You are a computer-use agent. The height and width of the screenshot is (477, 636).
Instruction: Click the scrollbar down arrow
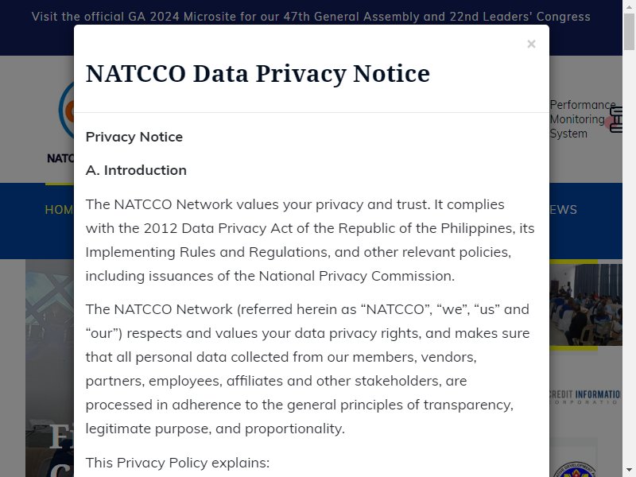point(629,471)
